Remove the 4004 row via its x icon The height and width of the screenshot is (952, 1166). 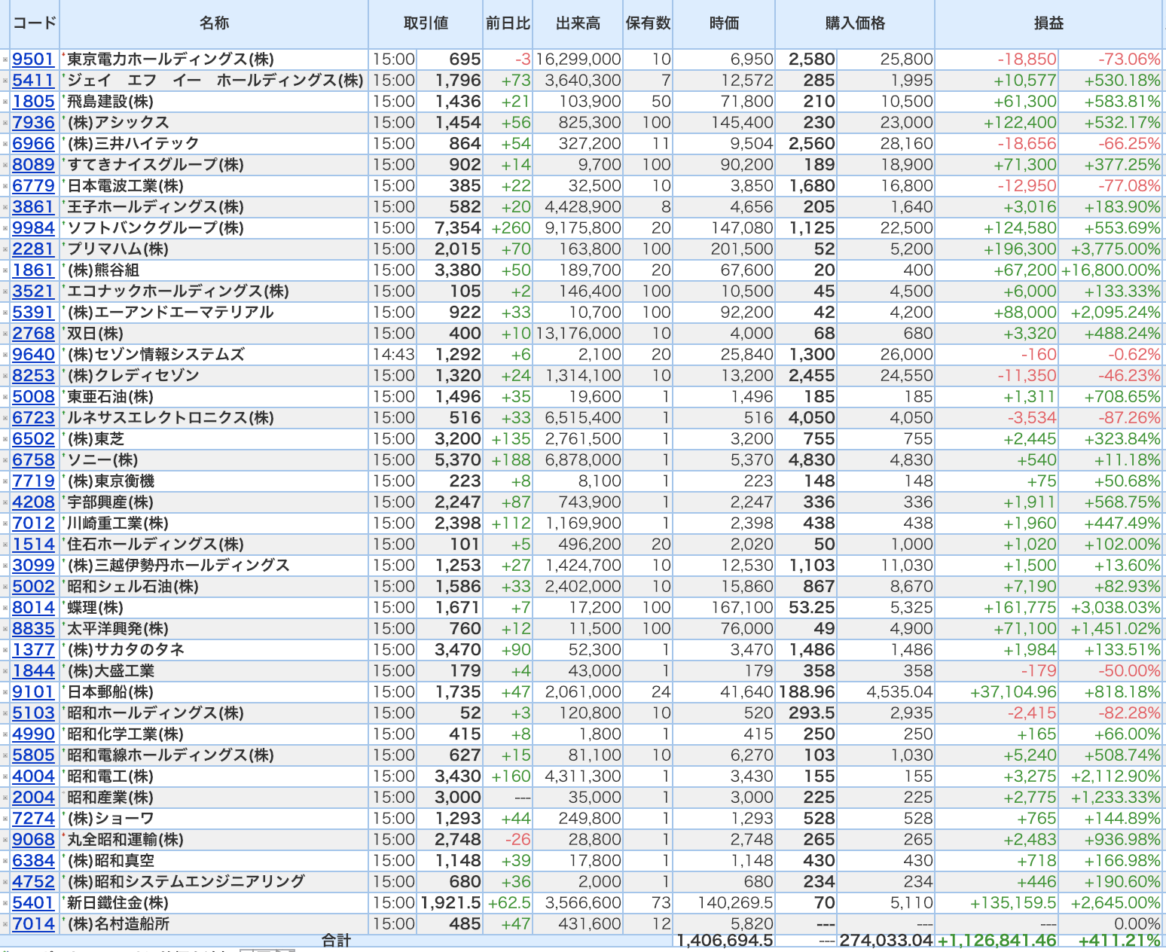point(5,777)
